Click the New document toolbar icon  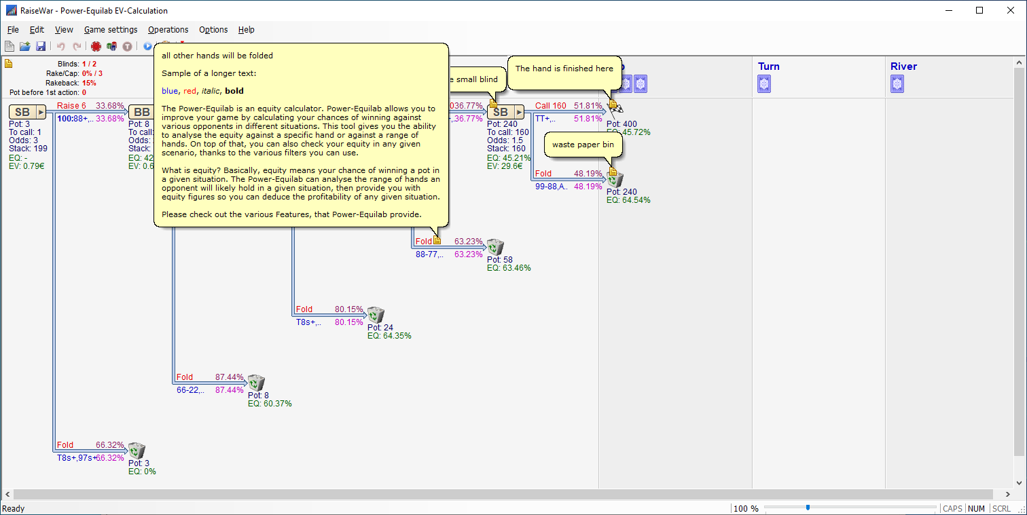(10, 46)
